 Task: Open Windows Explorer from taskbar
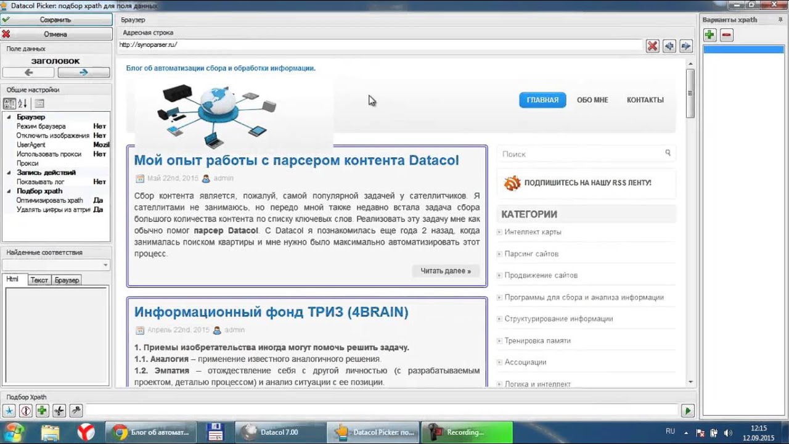51,432
